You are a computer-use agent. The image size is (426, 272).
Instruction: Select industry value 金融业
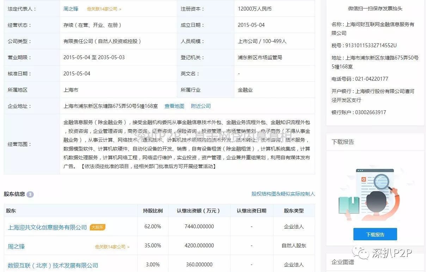point(245,90)
